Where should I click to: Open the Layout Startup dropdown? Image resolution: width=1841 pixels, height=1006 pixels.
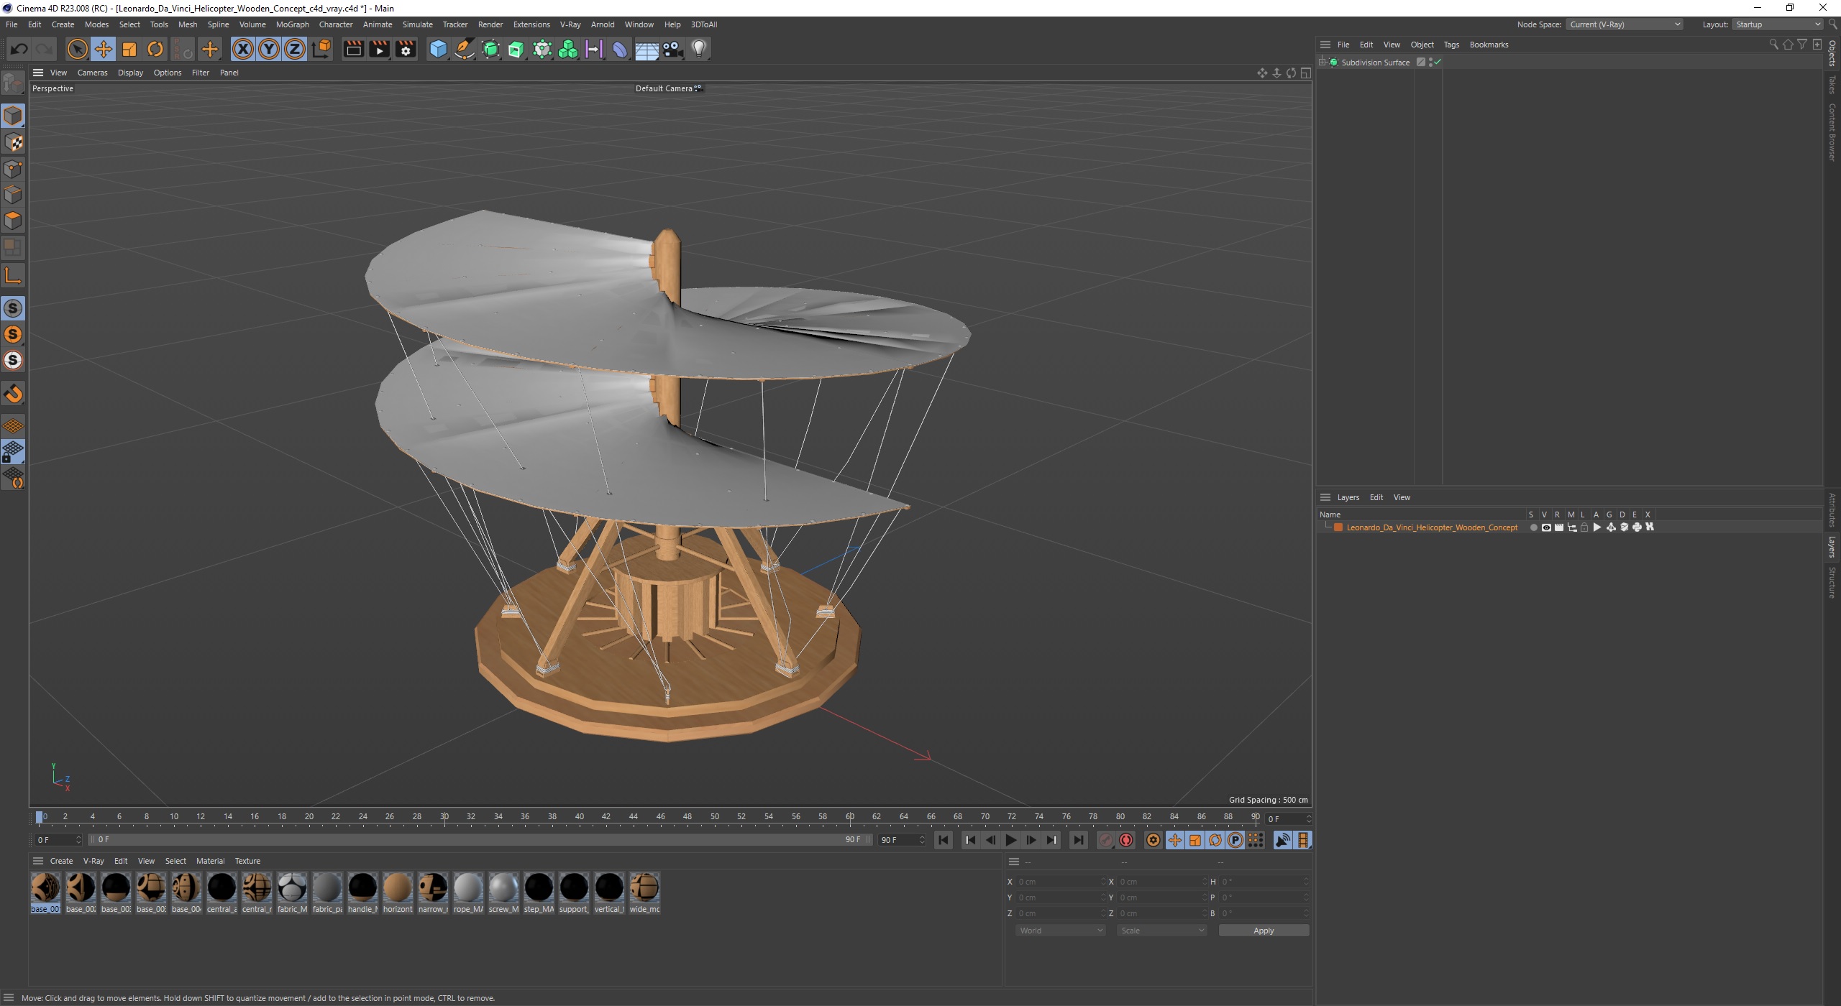coord(1776,24)
